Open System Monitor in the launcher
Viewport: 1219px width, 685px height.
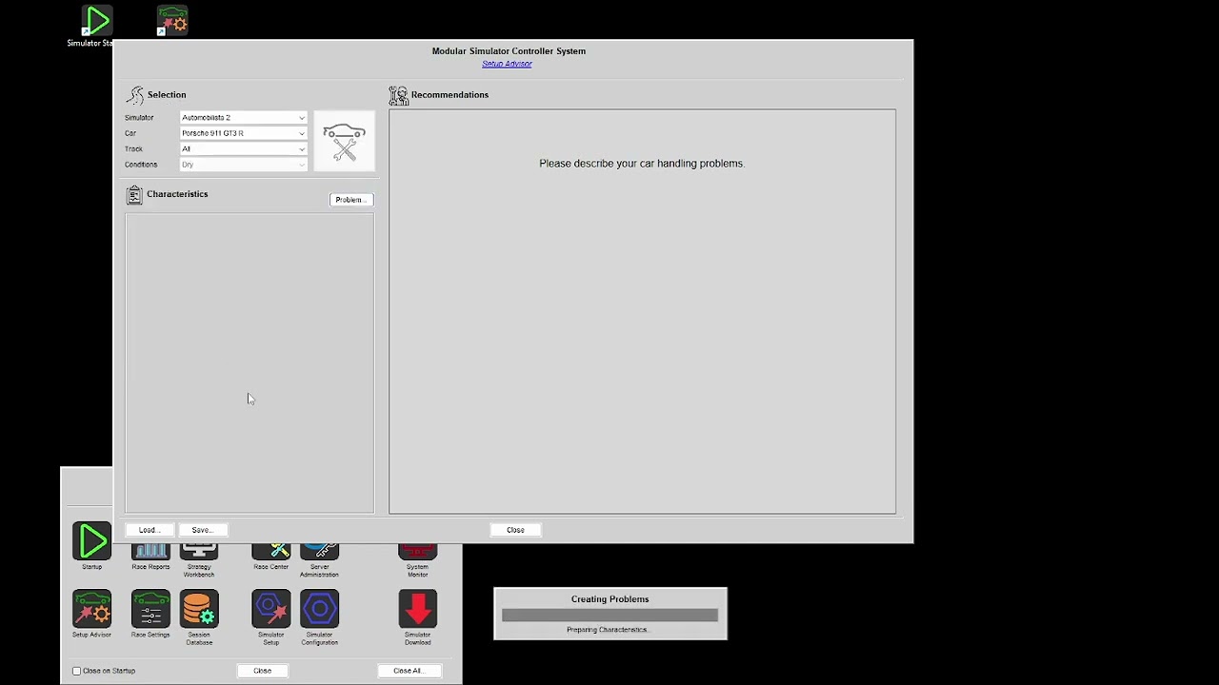pos(417,553)
